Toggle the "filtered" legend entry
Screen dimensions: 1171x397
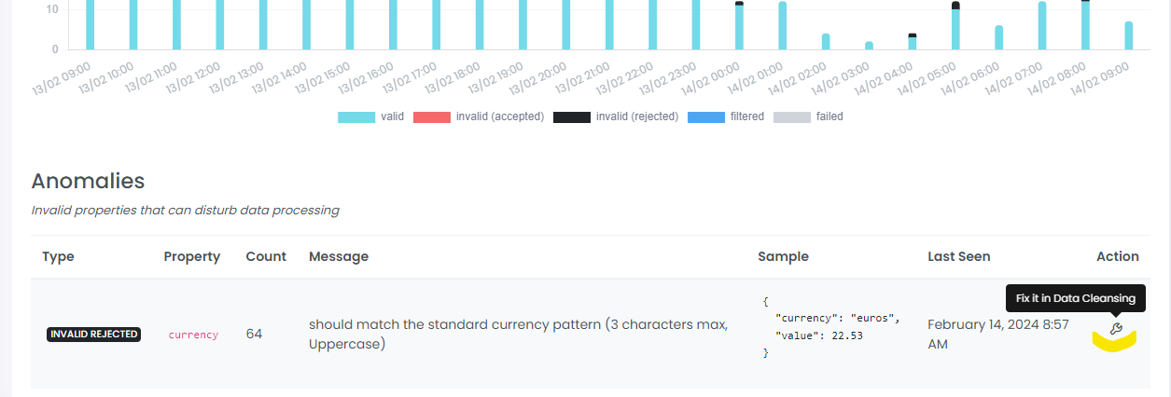[725, 117]
